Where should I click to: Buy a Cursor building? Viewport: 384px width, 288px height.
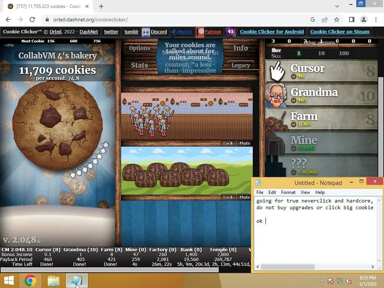pyautogui.click(x=321, y=71)
